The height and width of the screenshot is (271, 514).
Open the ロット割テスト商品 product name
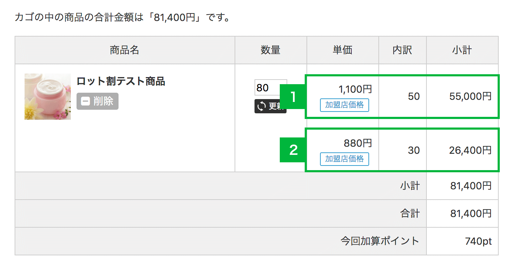(121, 81)
